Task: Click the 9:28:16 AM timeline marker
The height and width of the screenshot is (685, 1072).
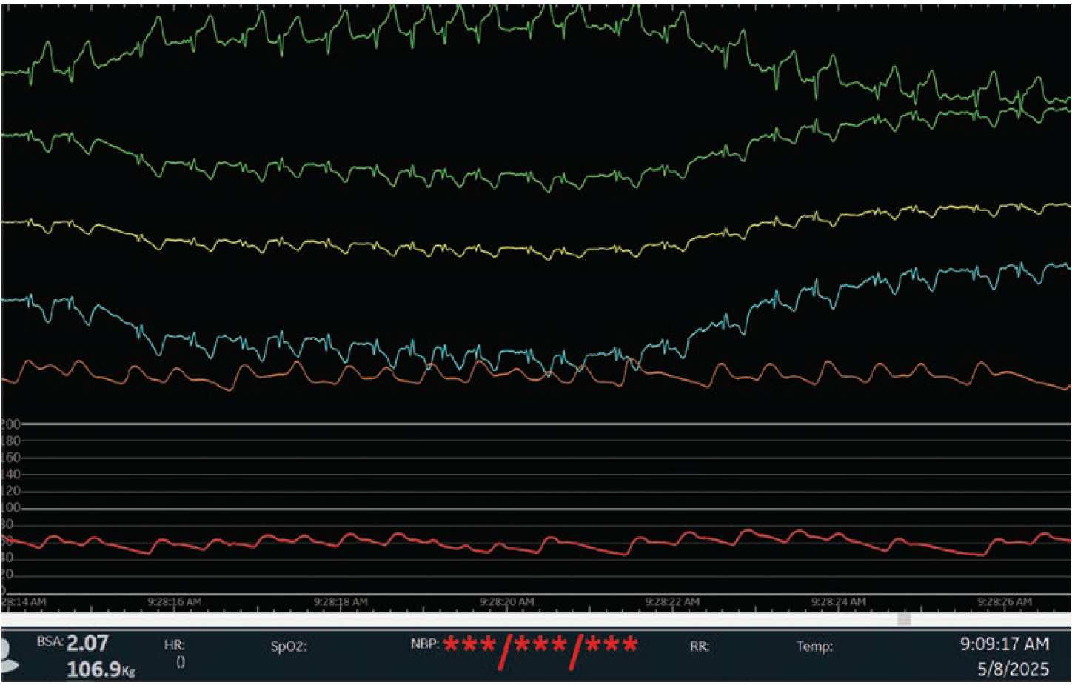Action: click(x=174, y=602)
